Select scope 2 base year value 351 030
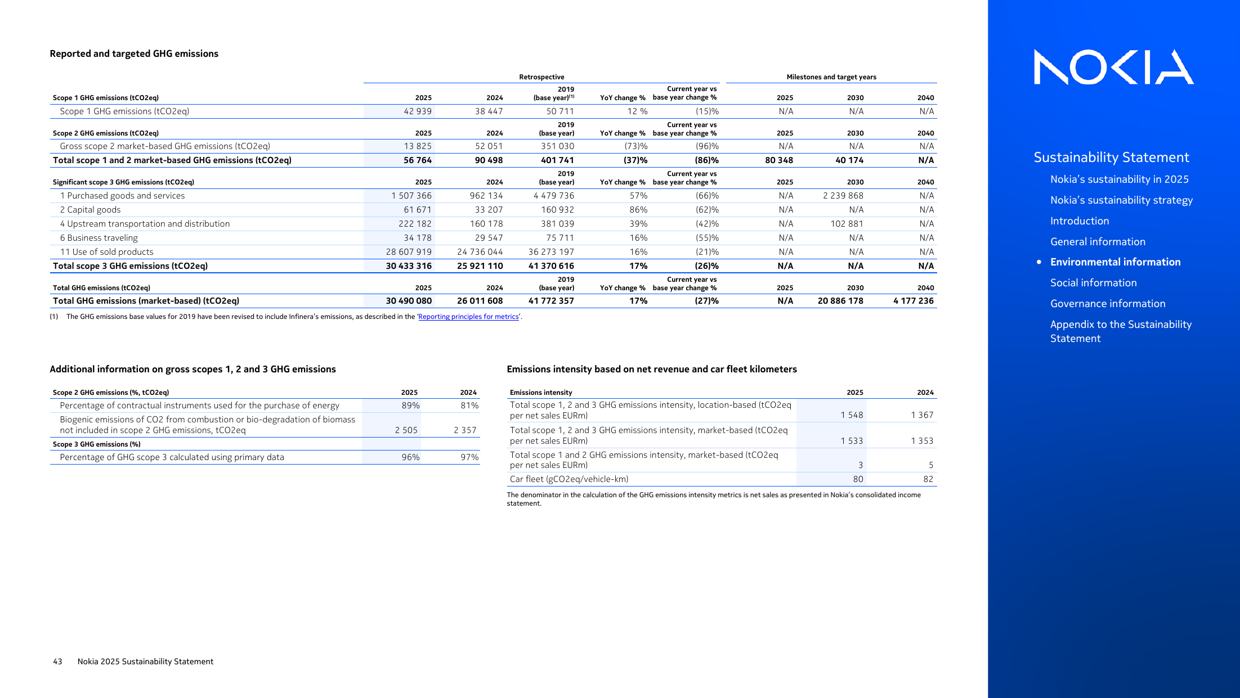 click(557, 146)
